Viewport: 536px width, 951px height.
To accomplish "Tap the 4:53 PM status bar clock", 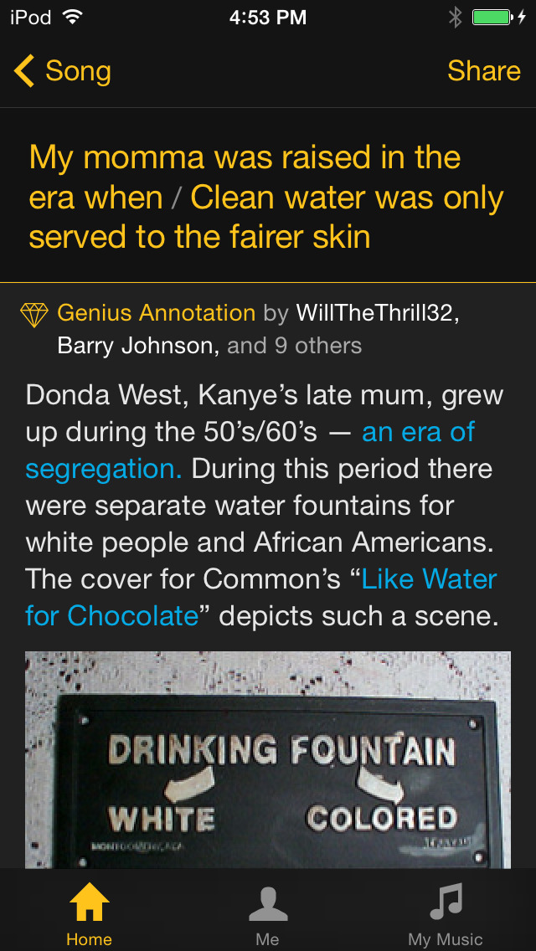I will [268, 18].
